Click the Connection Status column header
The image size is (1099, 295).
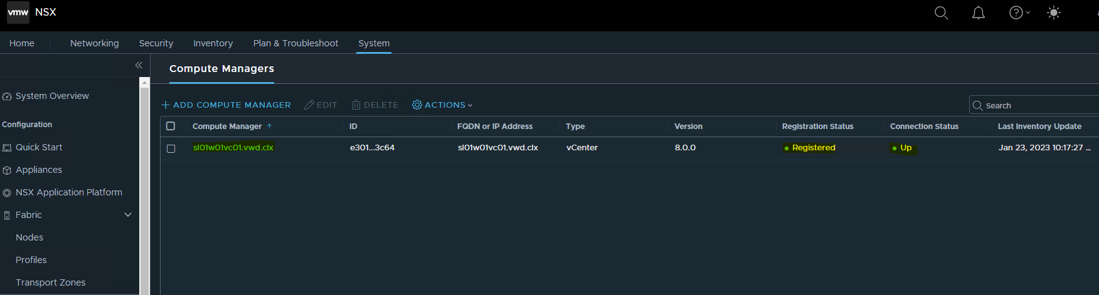[925, 127]
